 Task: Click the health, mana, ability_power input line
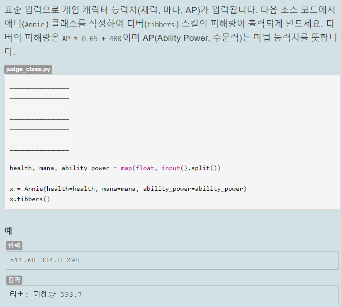pos(115,168)
